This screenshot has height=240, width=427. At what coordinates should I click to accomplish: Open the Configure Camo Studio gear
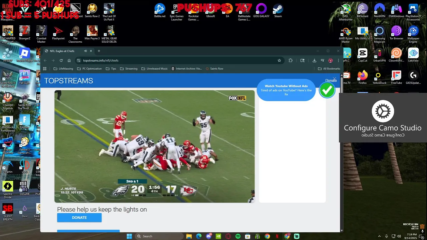point(383,111)
